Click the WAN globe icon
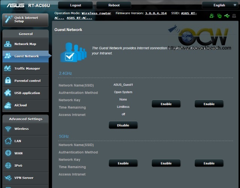The height and width of the screenshot is (188, 240). [x=8, y=153]
